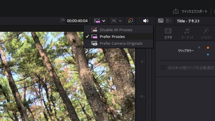Expand the safe area overlay dropdown
The height and width of the screenshot is (121, 215).
click(x=120, y=21)
